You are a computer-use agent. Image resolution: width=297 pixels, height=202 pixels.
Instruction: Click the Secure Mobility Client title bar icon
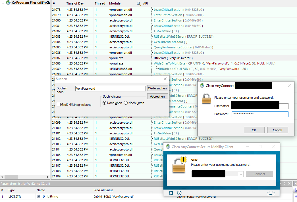(168, 147)
